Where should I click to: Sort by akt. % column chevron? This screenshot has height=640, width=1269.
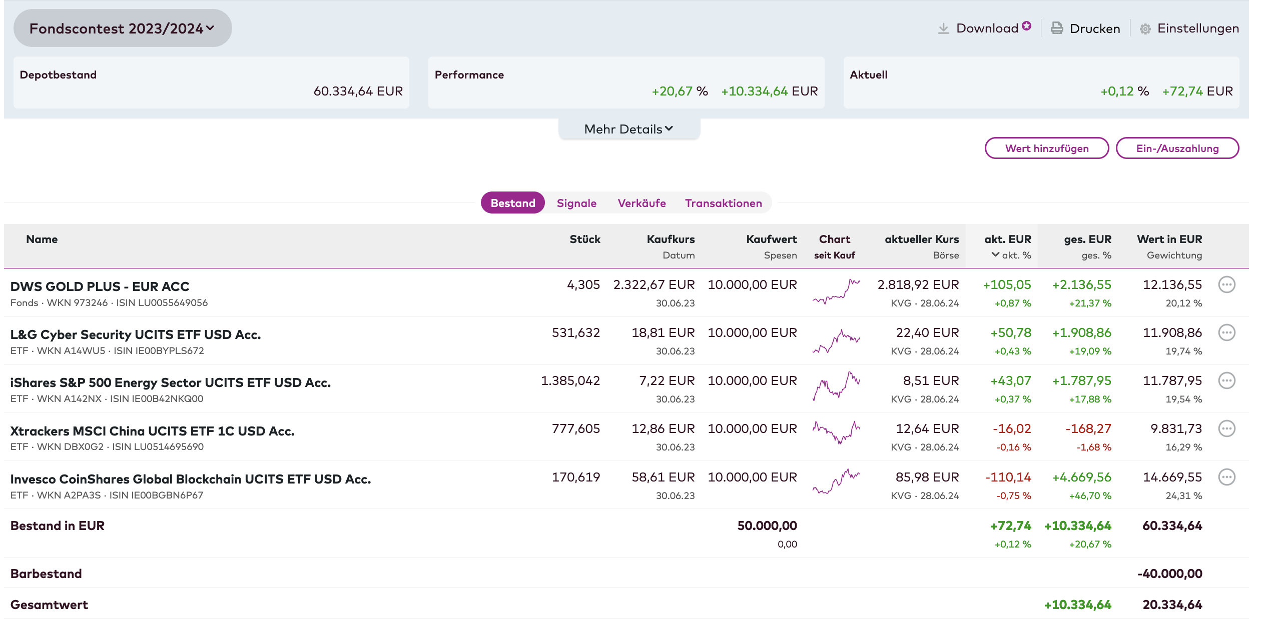coord(995,254)
